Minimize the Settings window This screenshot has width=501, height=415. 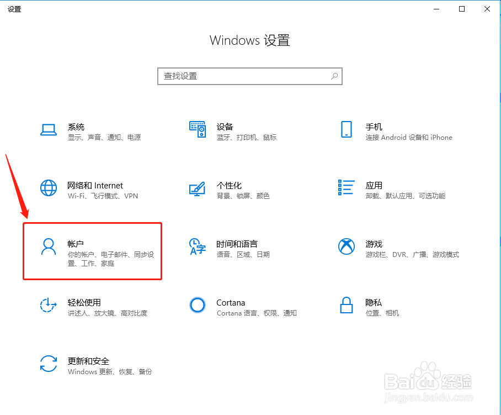(x=436, y=9)
